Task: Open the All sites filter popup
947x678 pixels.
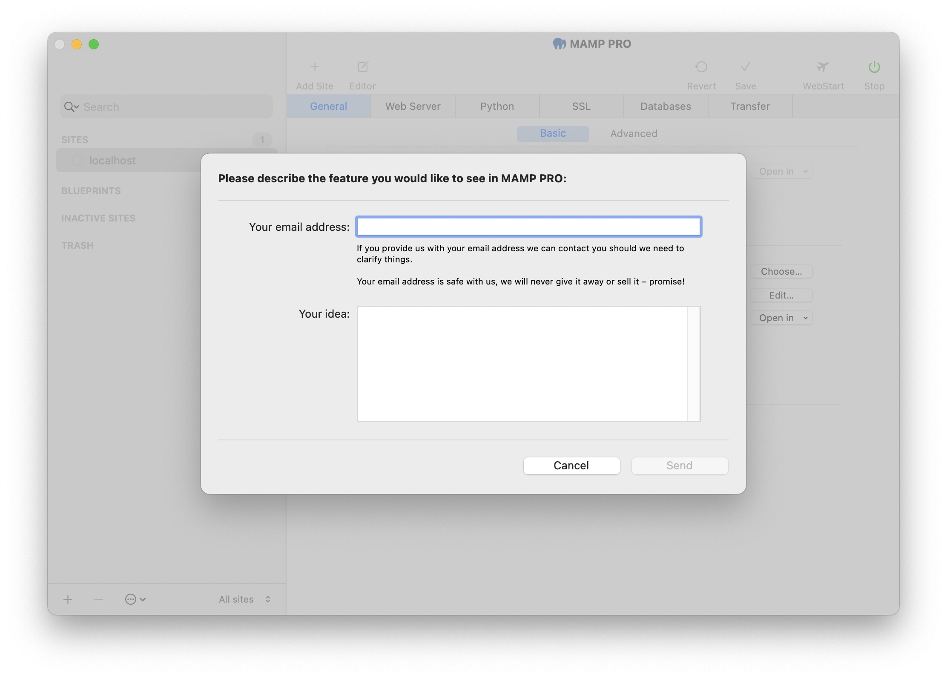Action: pos(245,599)
